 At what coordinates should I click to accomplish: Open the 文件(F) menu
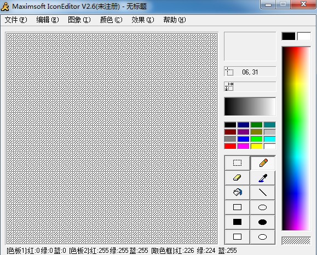point(16,20)
